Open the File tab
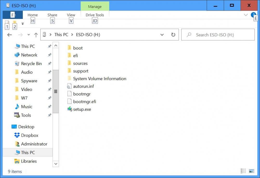The image size is (260, 178). point(13,15)
